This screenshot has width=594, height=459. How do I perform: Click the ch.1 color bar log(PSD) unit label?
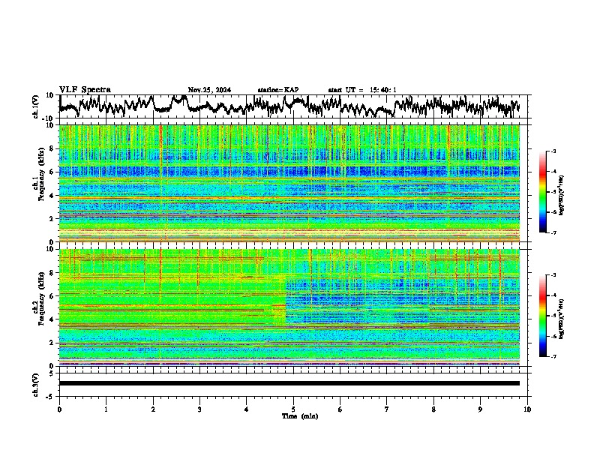click(x=562, y=196)
